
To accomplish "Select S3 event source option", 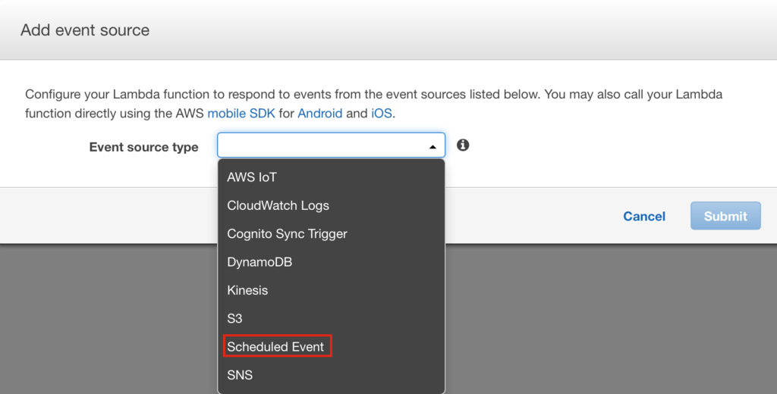I will [x=331, y=318].
